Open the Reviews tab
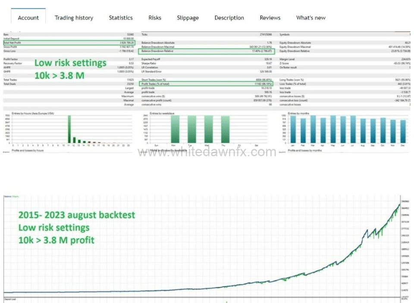 [270, 18]
